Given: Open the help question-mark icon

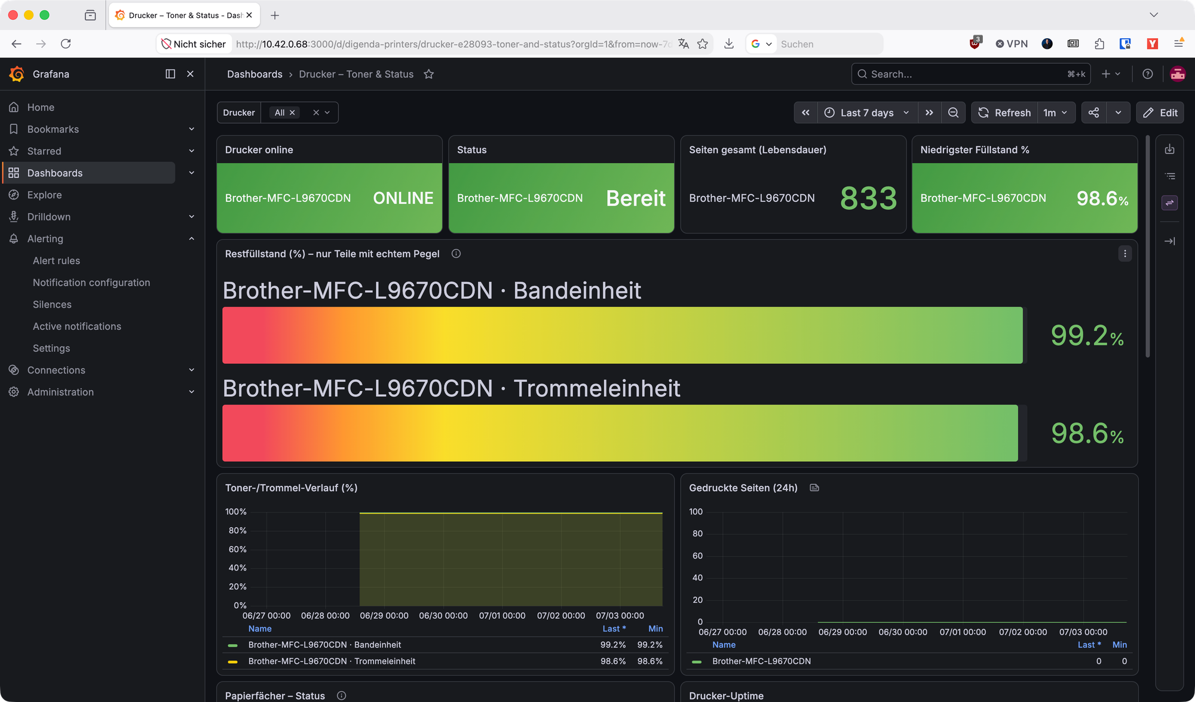Looking at the screenshot, I should (x=1147, y=74).
